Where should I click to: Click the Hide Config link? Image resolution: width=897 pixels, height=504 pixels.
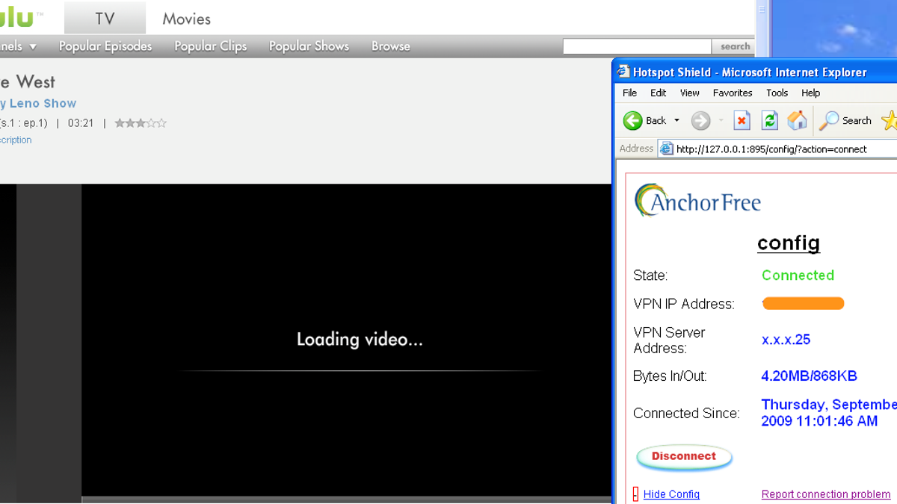[x=671, y=494]
